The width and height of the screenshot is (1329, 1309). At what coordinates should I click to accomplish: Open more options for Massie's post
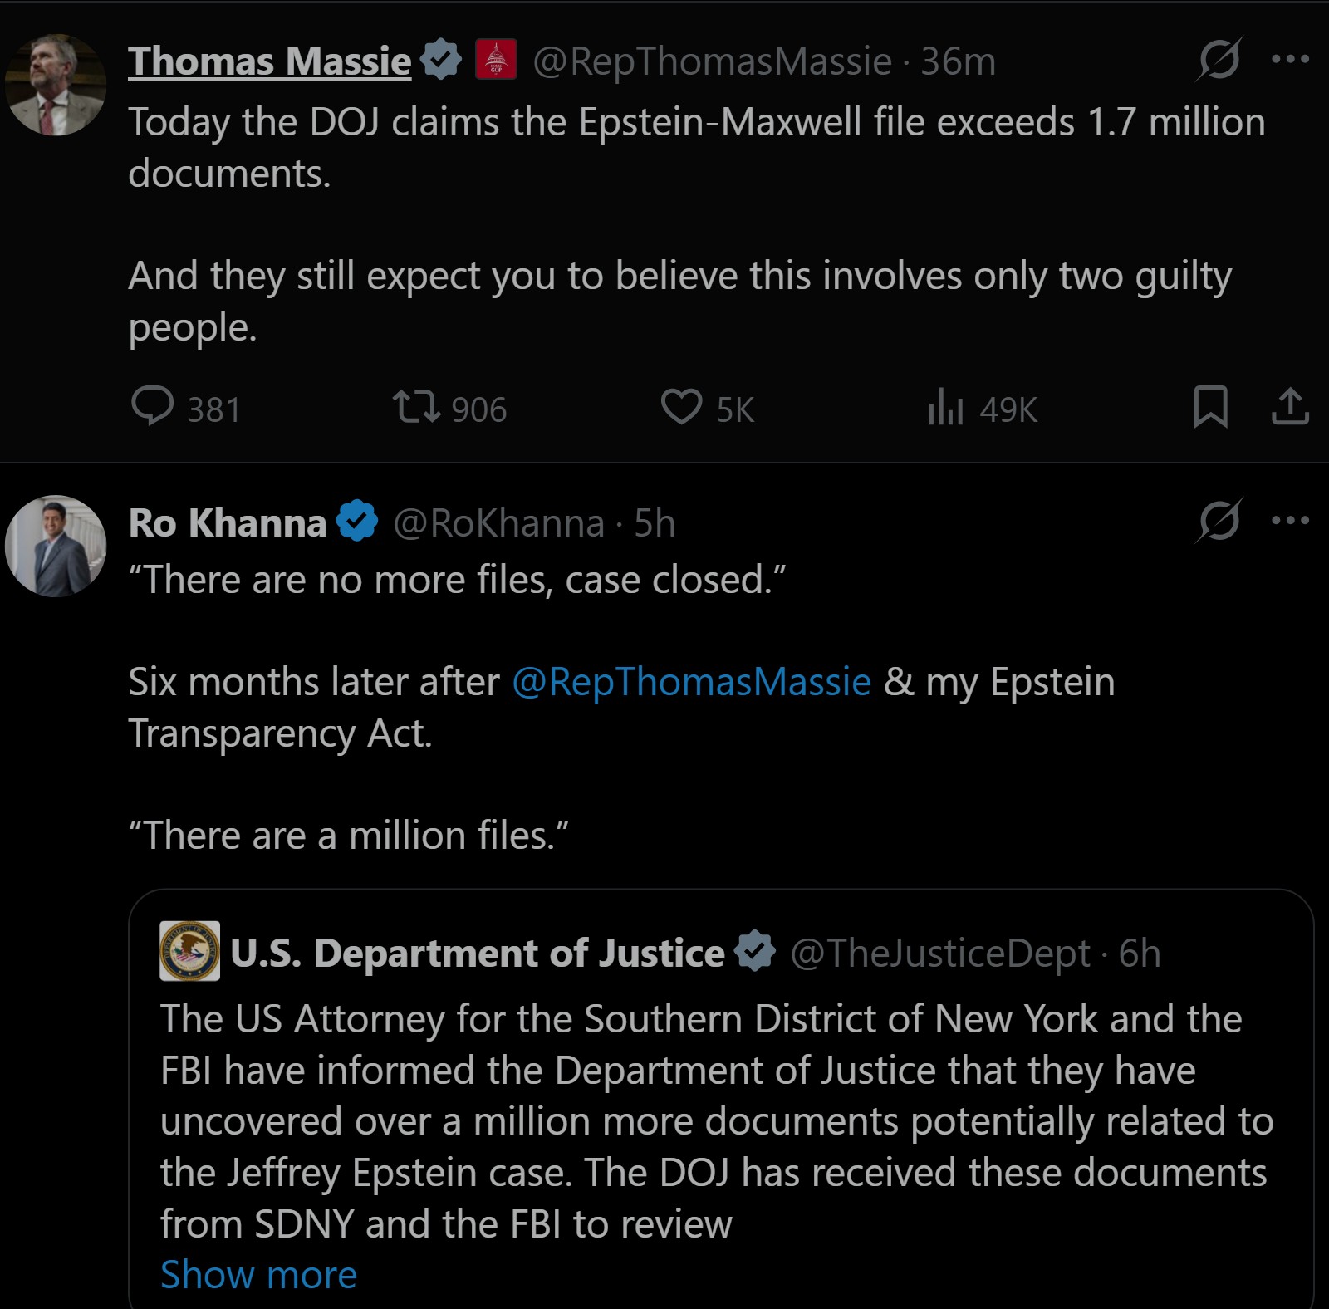(1290, 59)
